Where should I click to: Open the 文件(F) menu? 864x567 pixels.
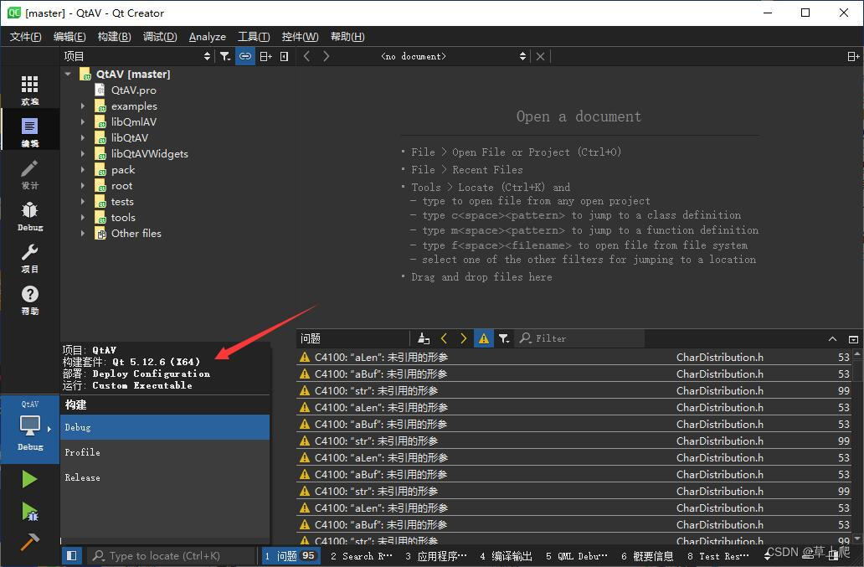pyautogui.click(x=25, y=37)
